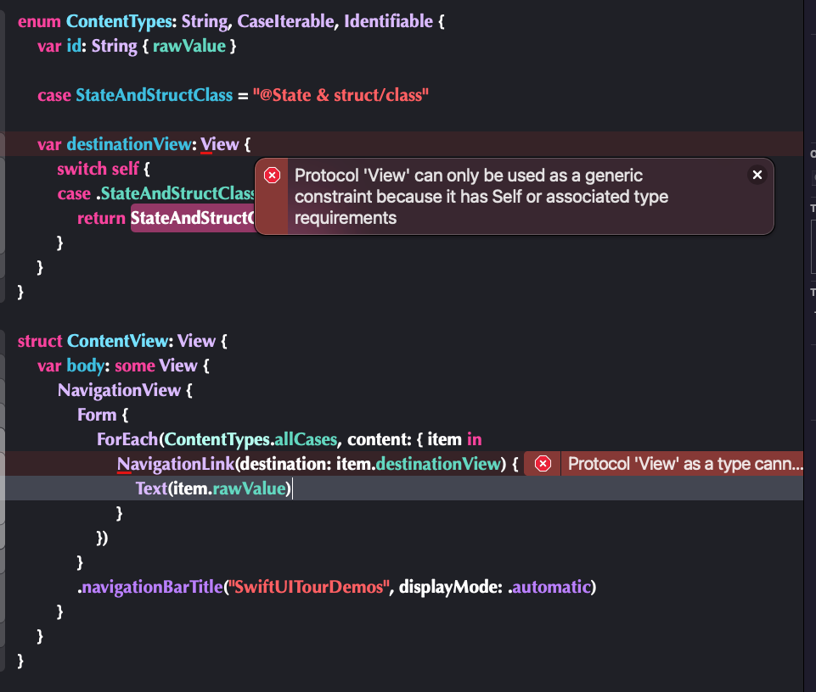Click the "@State & struct/class" string literal

coord(340,95)
